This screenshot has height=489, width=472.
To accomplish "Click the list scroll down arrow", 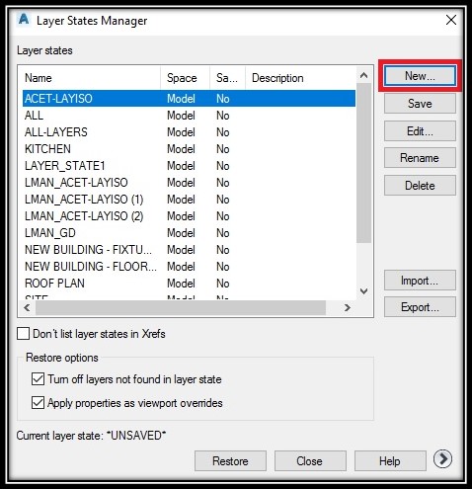I will click(363, 291).
